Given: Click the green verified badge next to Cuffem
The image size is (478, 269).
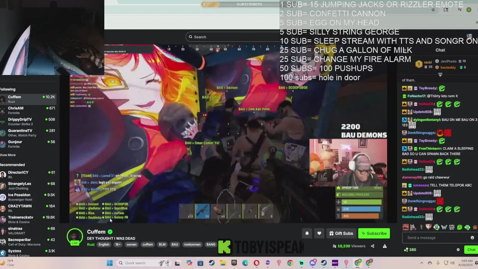Looking at the screenshot, I should [110, 232].
